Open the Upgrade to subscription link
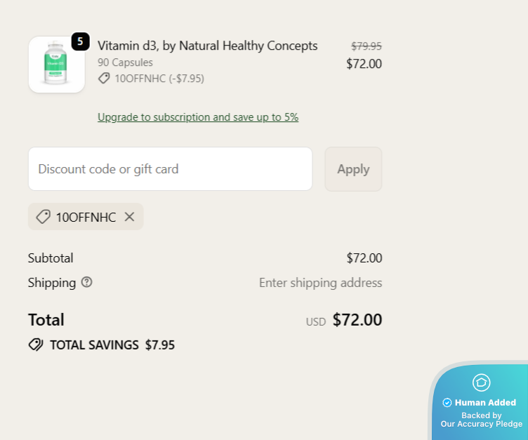Viewport: 528px width, 440px height. pos(198,117)
